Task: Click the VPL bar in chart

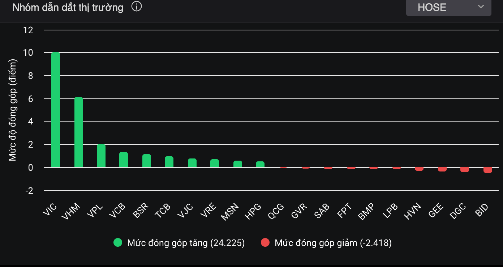Action: pyautogui.click(x=101, y=156)
